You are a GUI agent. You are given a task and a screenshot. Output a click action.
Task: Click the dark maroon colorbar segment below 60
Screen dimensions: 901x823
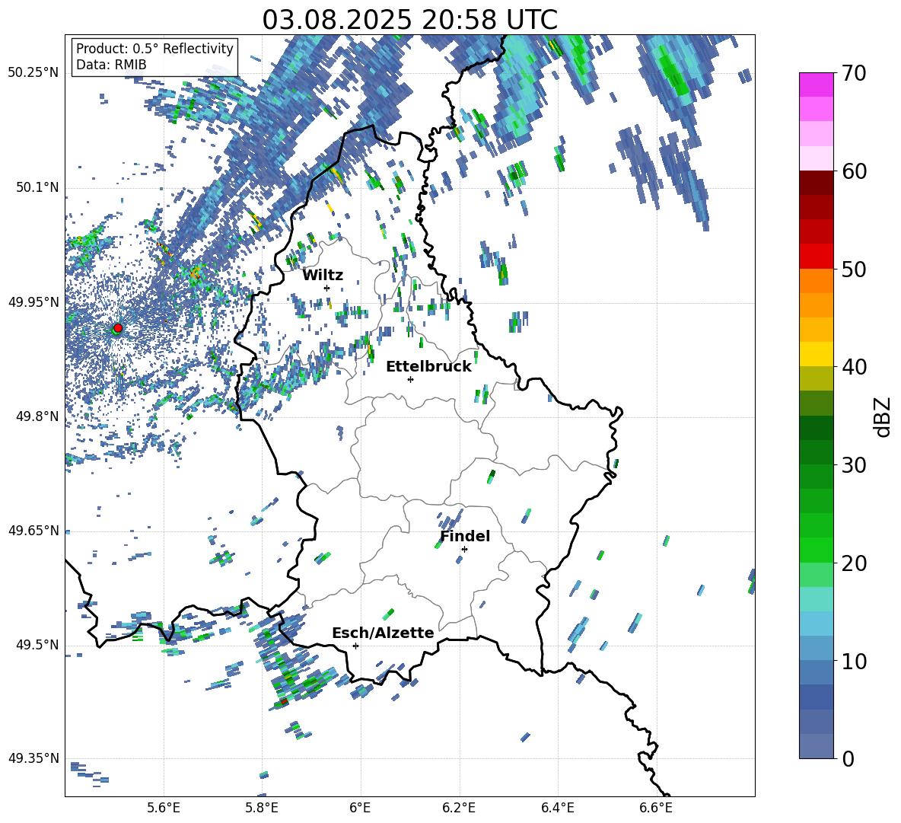pos(816,183)
